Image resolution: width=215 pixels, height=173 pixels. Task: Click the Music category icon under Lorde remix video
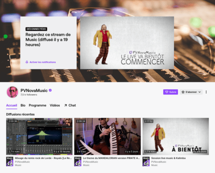[10, 161]
